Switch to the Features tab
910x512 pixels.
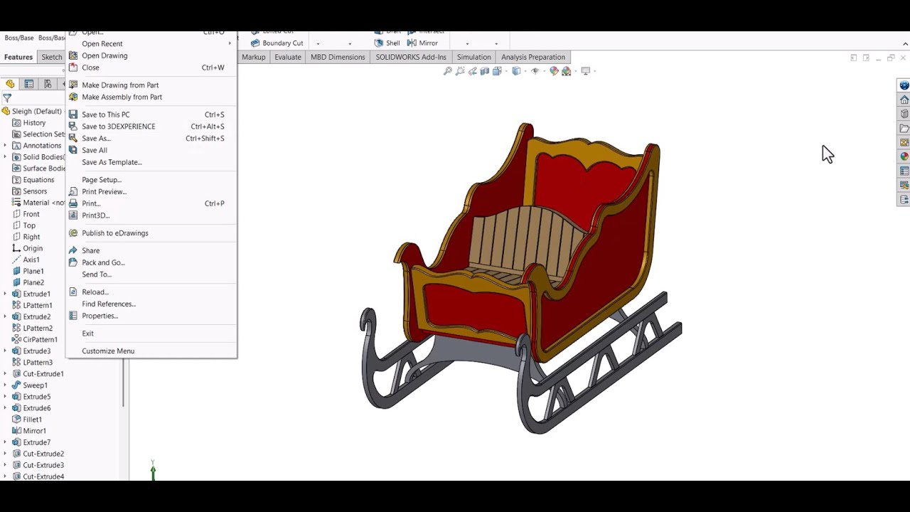18,57
